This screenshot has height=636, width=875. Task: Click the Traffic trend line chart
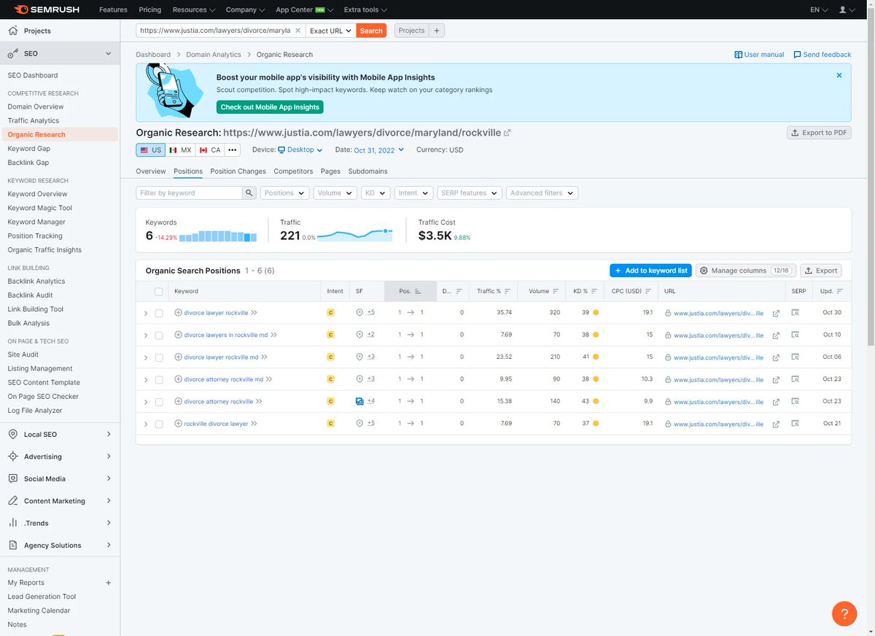(x=355, y=234)
